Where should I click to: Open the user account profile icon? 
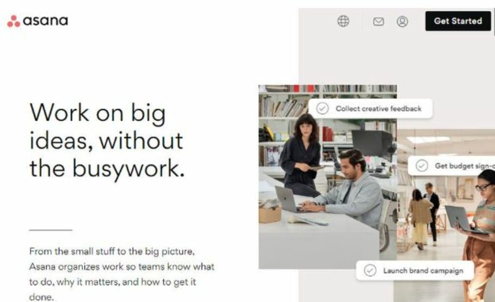402,21
